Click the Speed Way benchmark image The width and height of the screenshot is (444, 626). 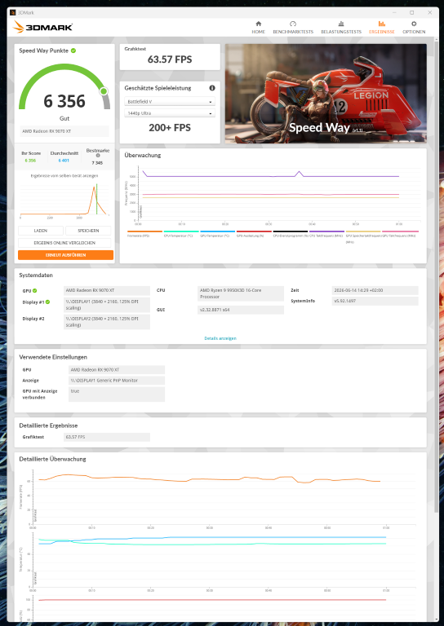click(326, 94)
